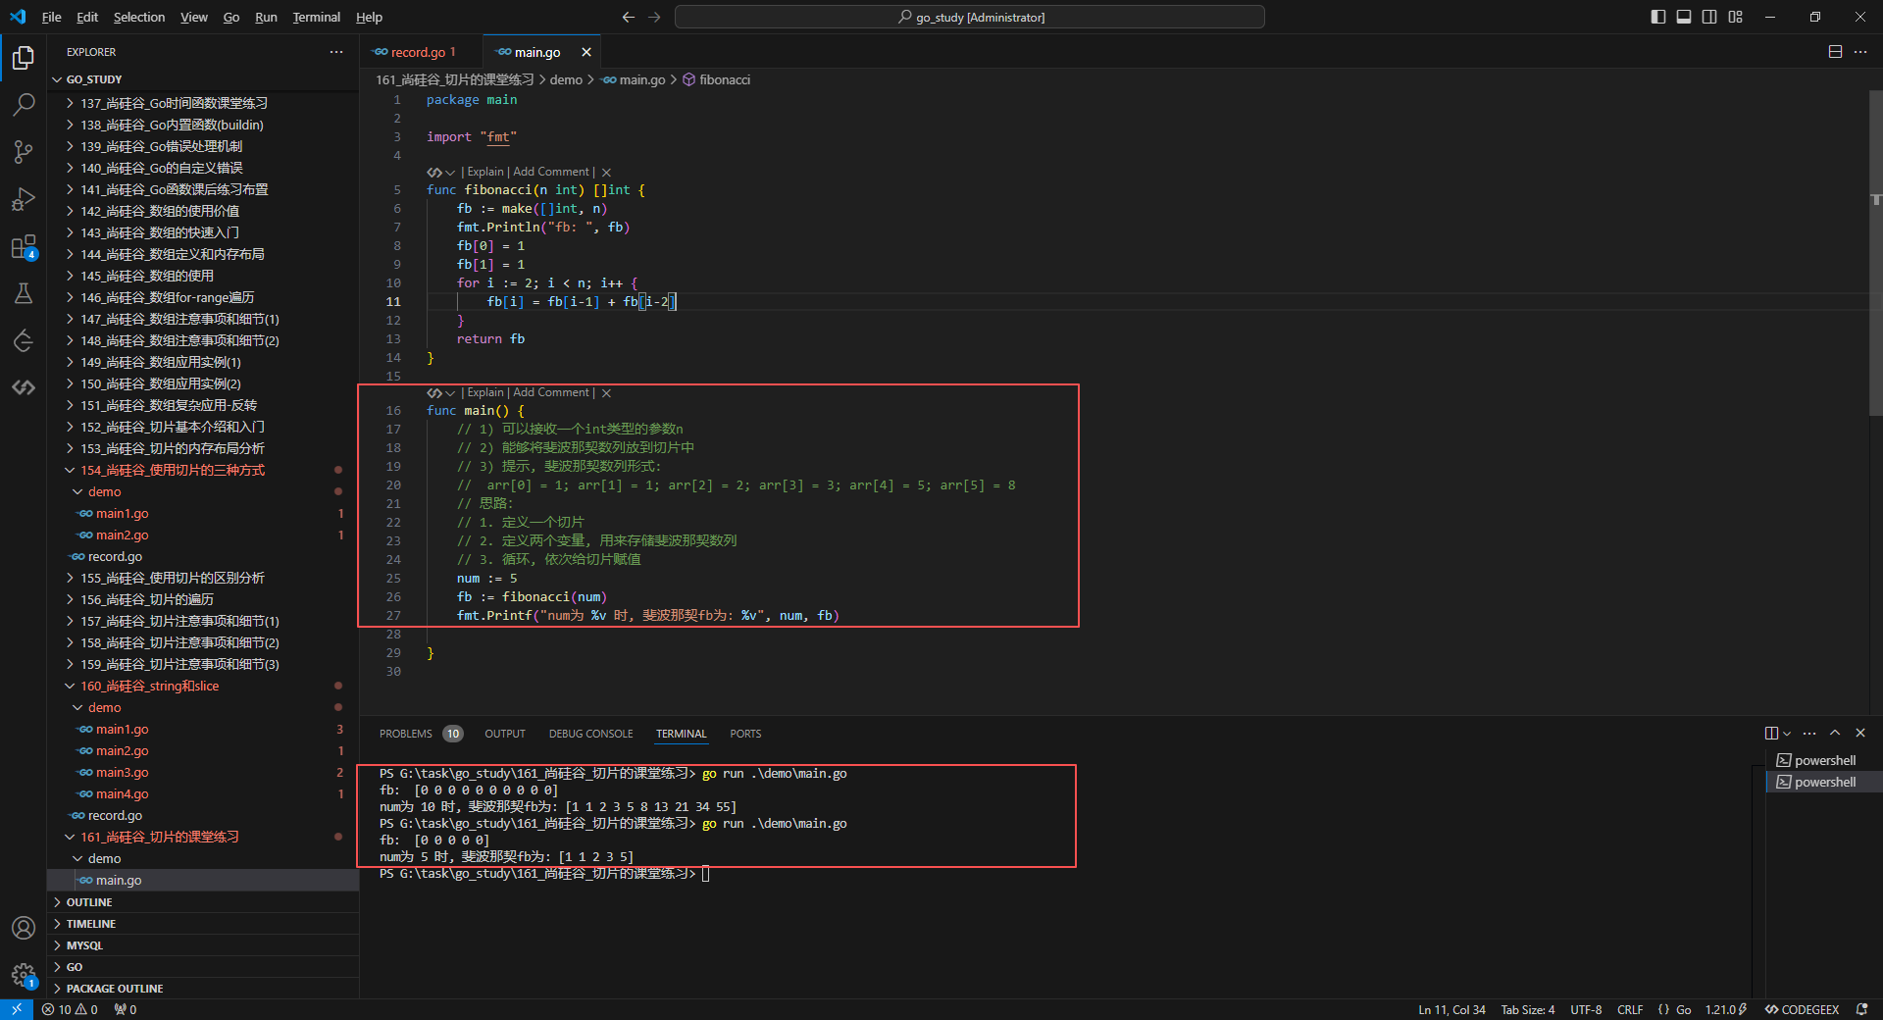The height and width of the screenshot is (1020, 1883).
Task: Click the fibonacci breadcrumb symbol
Action: 717,79
